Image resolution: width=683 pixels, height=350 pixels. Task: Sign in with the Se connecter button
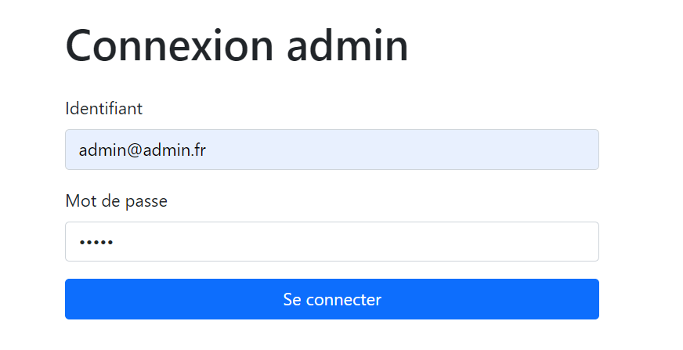[x=331, y=299]
